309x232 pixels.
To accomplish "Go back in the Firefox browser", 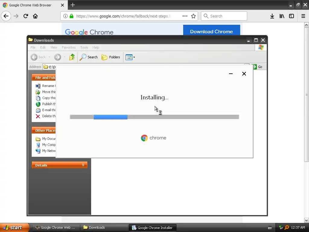I will point(6,16).
